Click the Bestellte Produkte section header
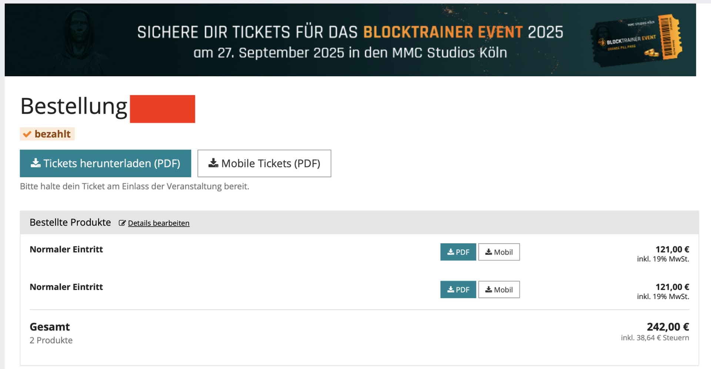 tap(70, 222)
